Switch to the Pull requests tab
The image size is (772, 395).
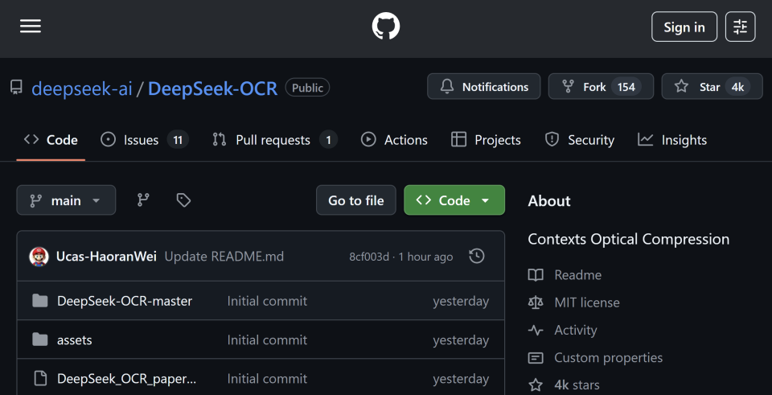click(x=273, y=140)
